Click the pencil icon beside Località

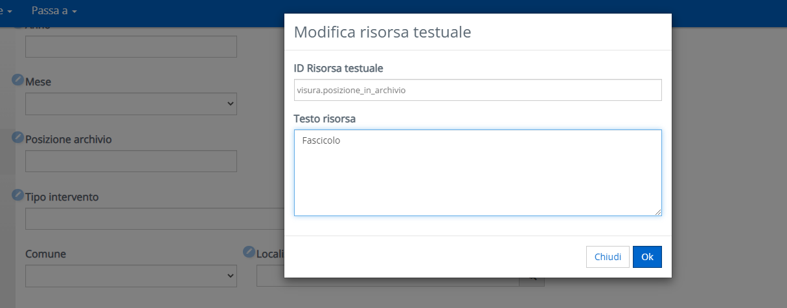tap(249, 252)
